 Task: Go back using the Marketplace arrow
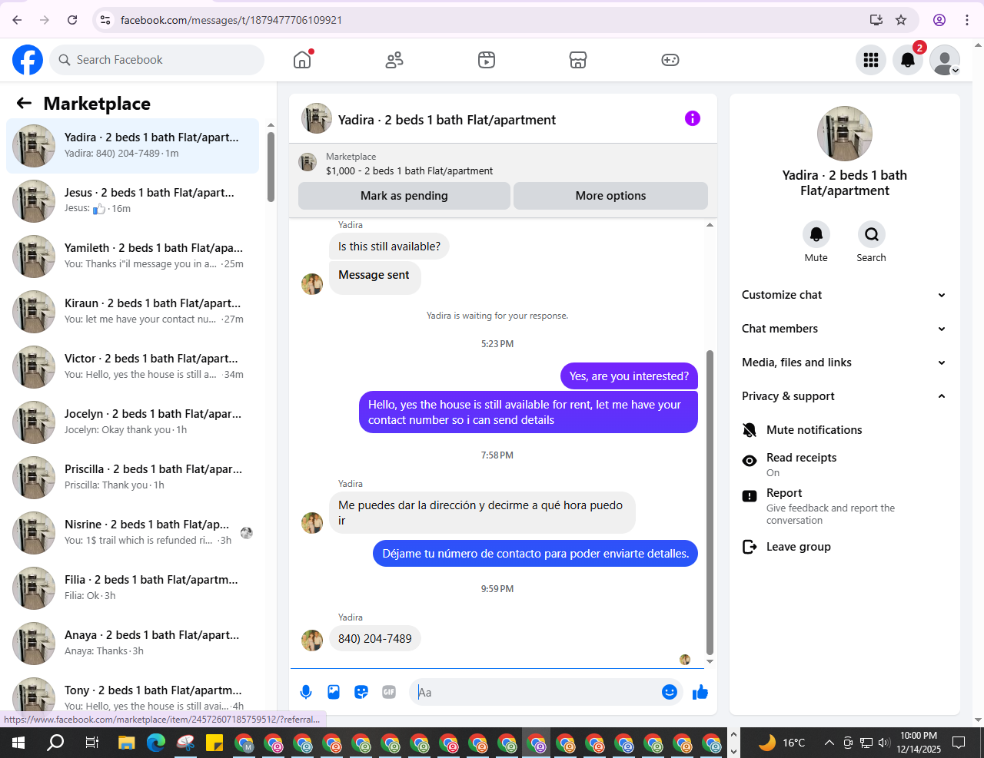pos(25,103)
